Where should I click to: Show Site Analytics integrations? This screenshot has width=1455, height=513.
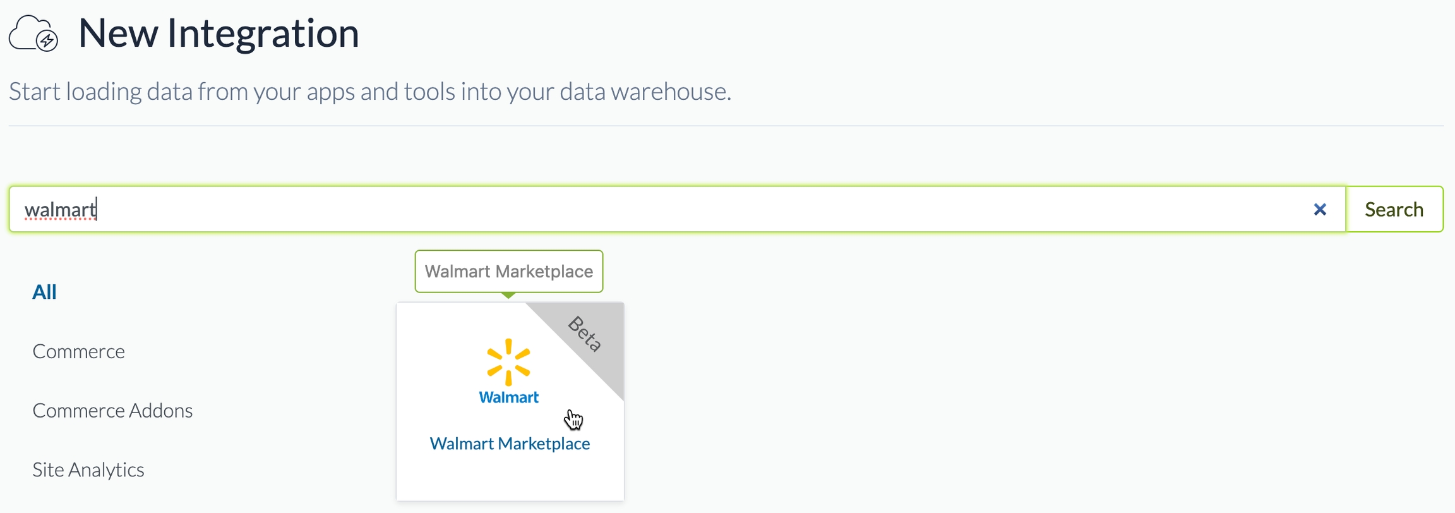tap(88, 470)
